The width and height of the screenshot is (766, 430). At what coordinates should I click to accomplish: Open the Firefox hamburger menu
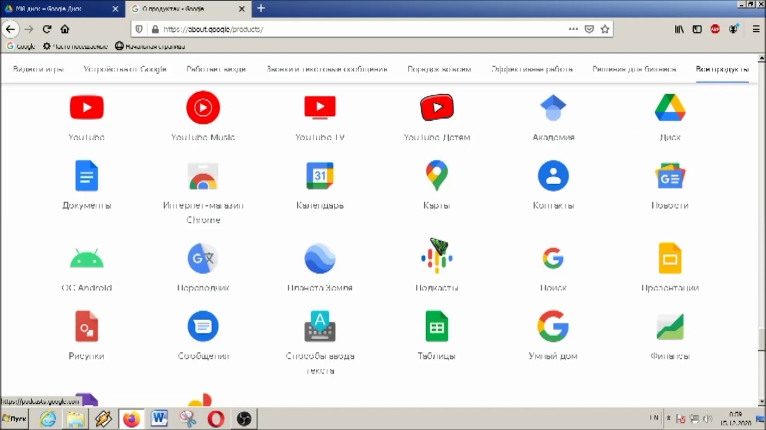pos(755,29)
